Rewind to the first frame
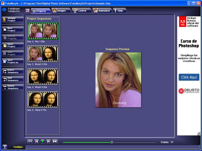The image size is (202, 151). coord(30,141)
